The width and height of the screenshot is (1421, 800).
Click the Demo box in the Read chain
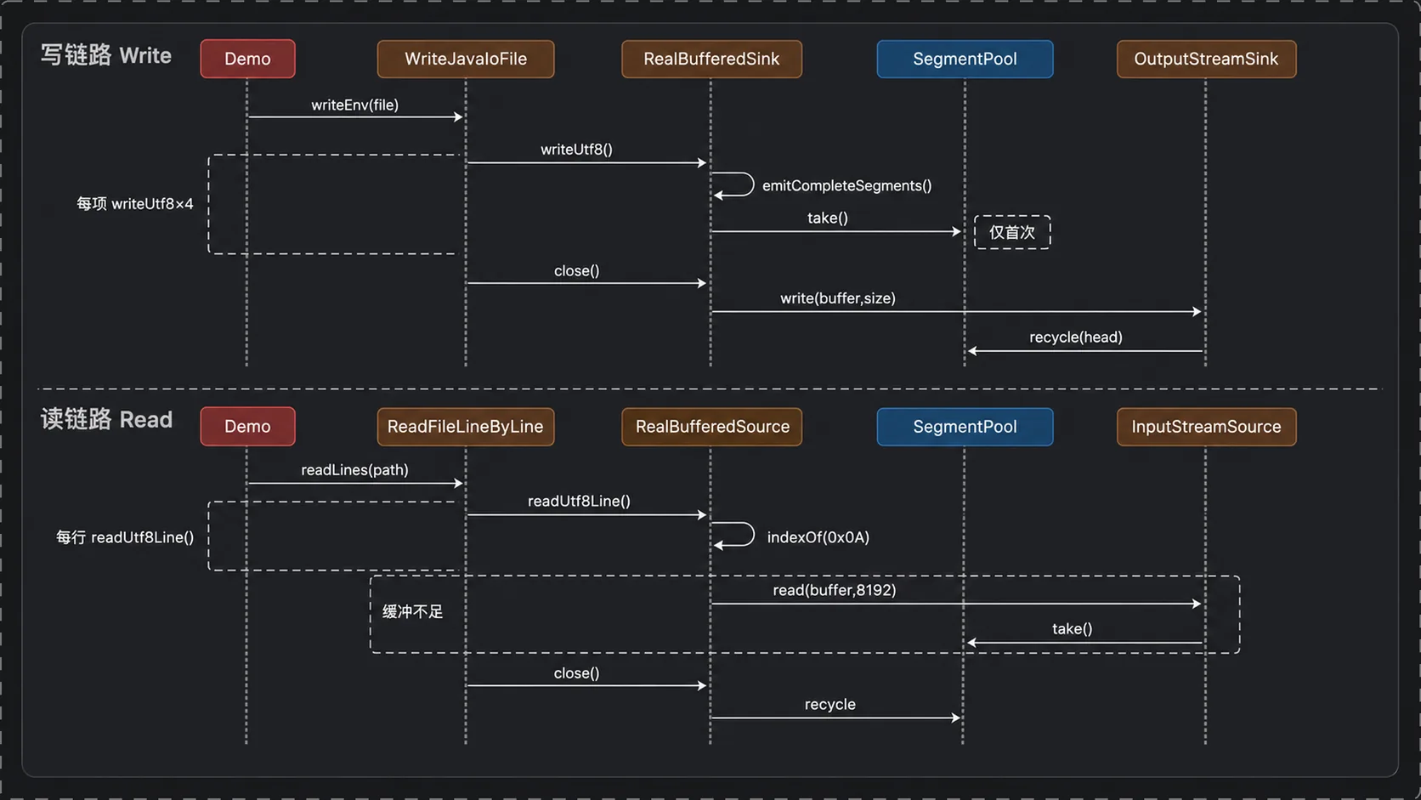pos(247,426)
